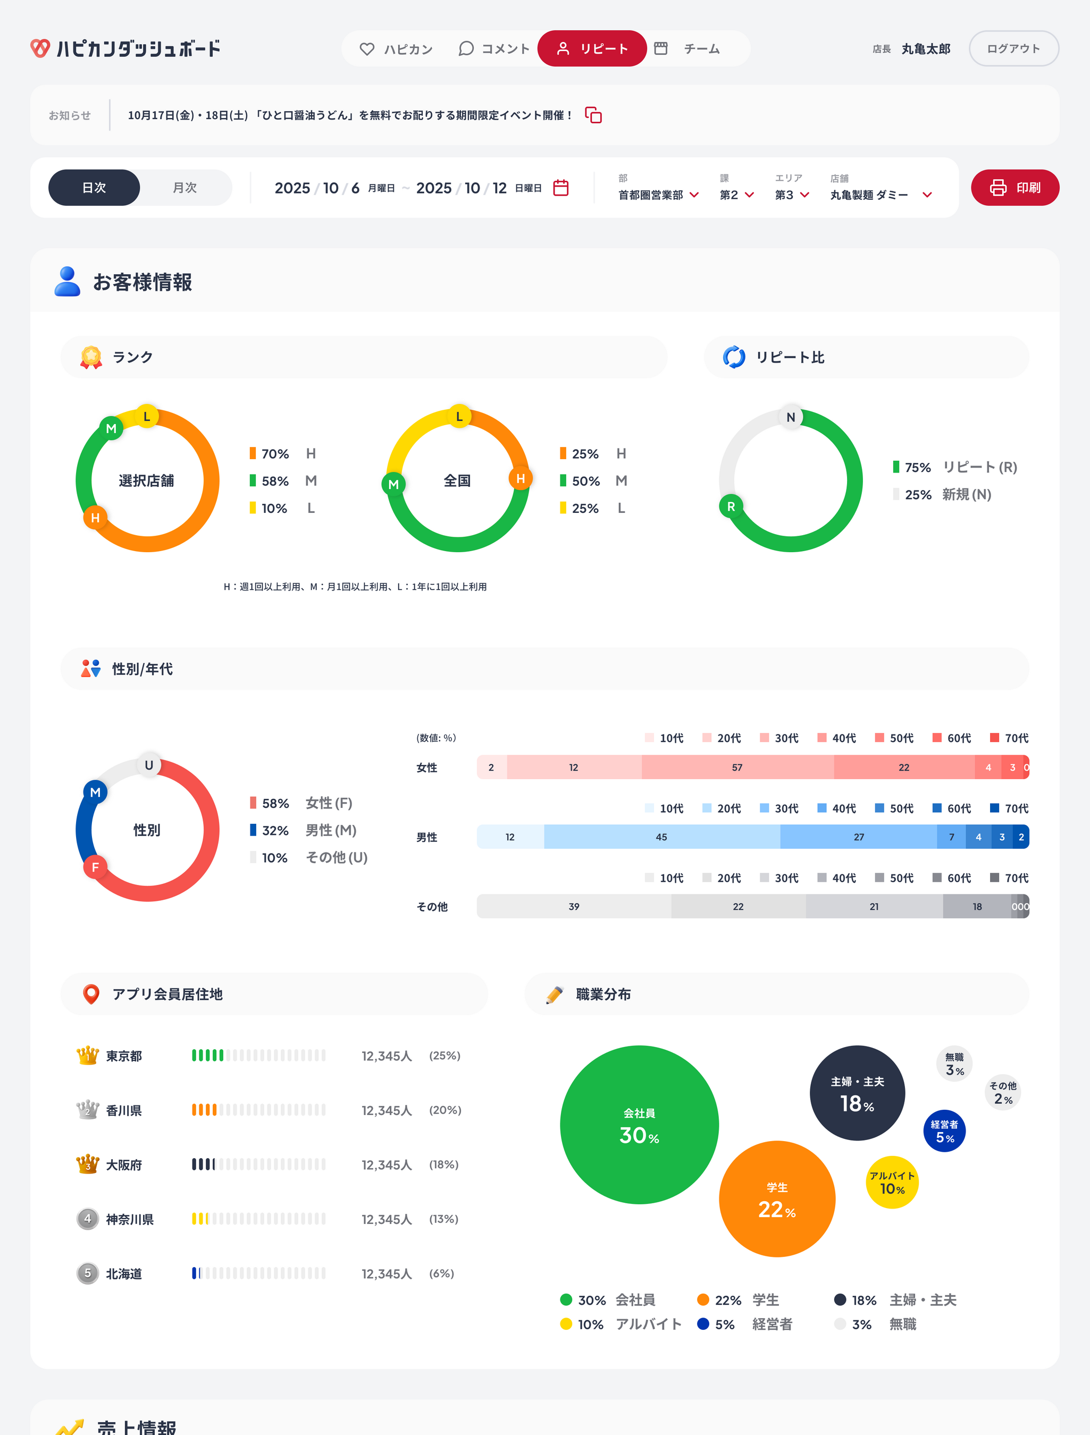The height and width of the screenshot is (1435, 1090).
Task: Click the 会社員 30% green bubble
Action: tap(639, 1124)
